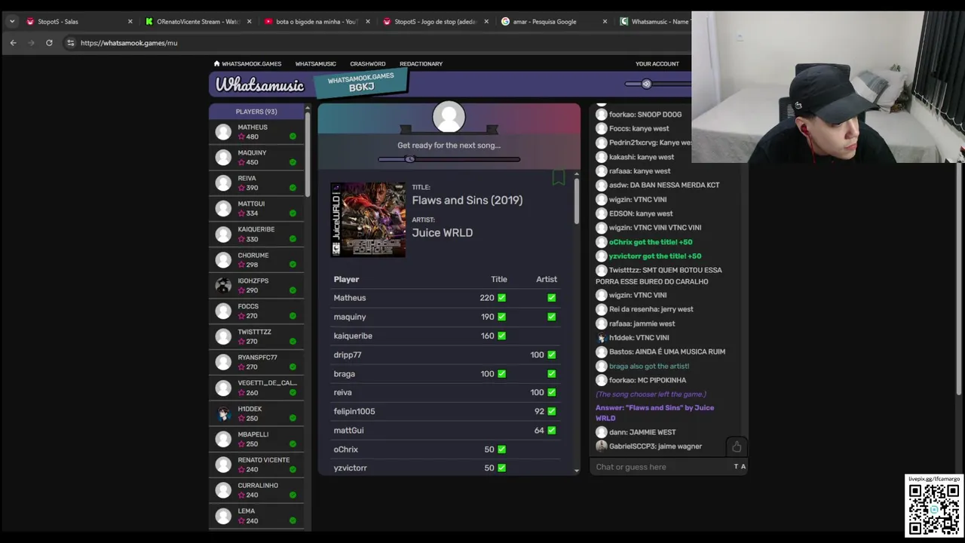Viewport: 965px width, 543px height.
Task: Click the Kick favicon on ORenatoVicente tab
Action: tap(149, 21)
